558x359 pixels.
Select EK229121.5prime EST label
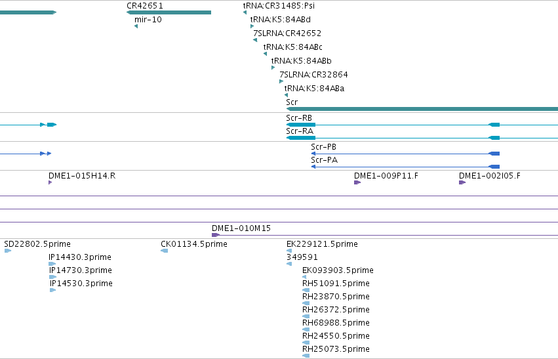tap(322, 244)
